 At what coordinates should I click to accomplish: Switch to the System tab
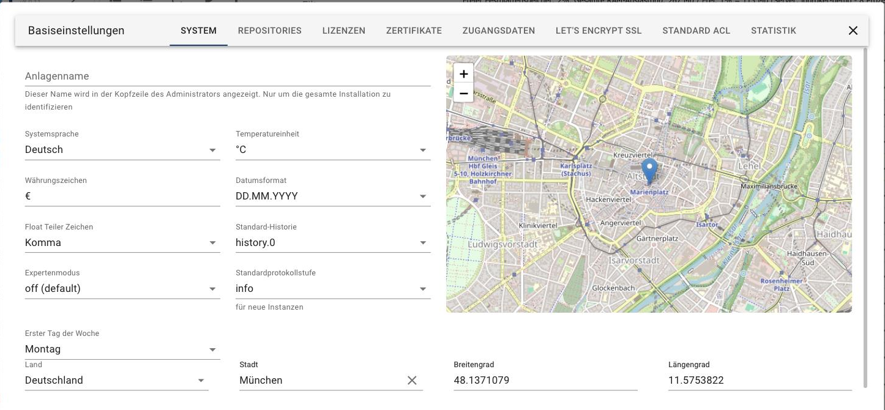[198, 31]
